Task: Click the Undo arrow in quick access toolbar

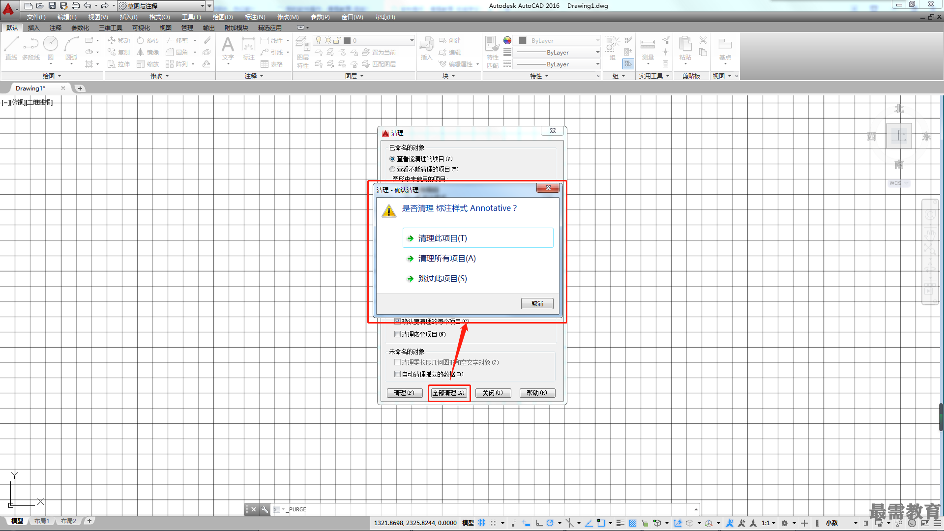Action: click(88, 6)
